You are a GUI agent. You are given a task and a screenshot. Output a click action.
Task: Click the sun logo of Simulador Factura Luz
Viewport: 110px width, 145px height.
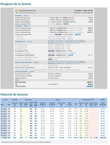[x=17, y=10]
